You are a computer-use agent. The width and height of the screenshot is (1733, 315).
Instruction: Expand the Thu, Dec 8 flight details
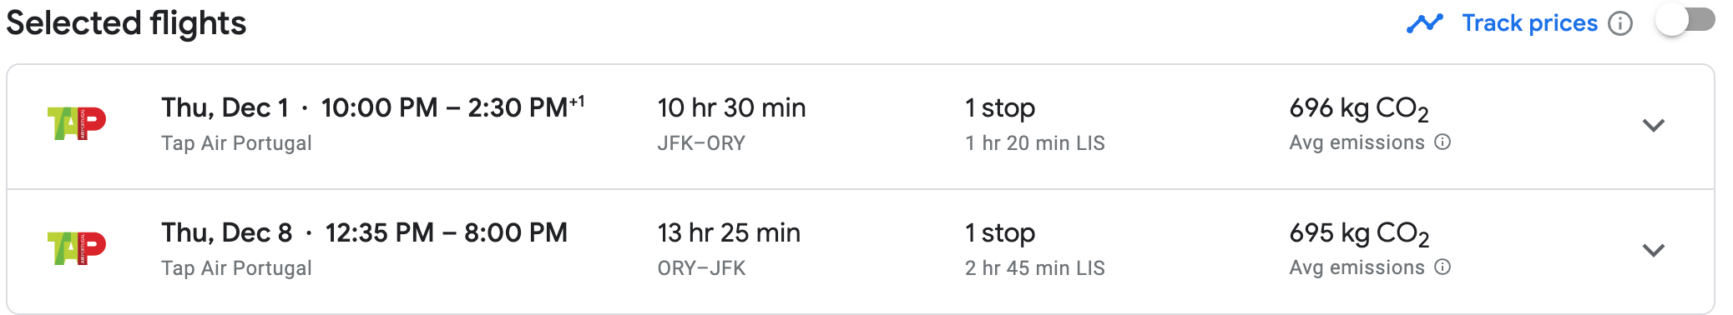[1653, 251]
